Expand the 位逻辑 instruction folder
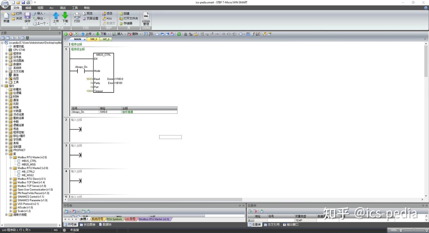The width and height of the screenshot is (429, 233). (6, 93)
